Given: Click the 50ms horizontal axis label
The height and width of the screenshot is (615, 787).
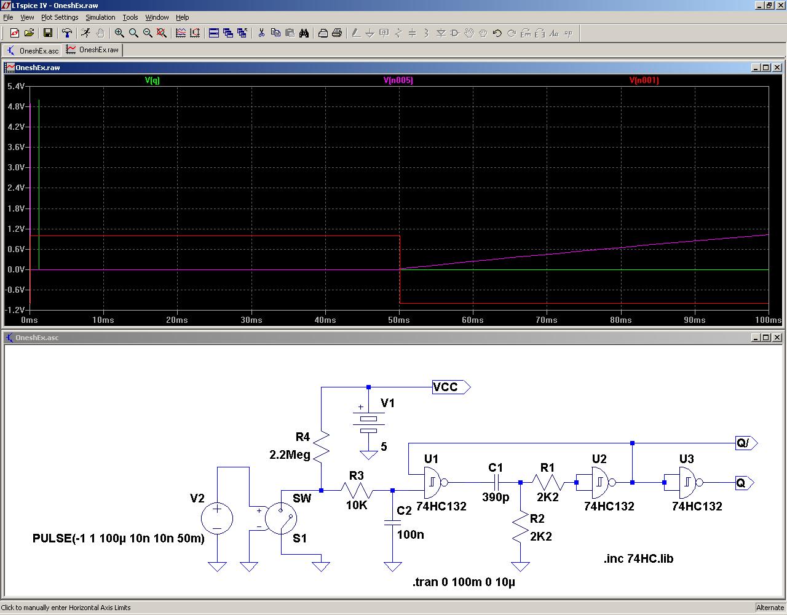Looking at the screenshot, I should tap(399, 320).
